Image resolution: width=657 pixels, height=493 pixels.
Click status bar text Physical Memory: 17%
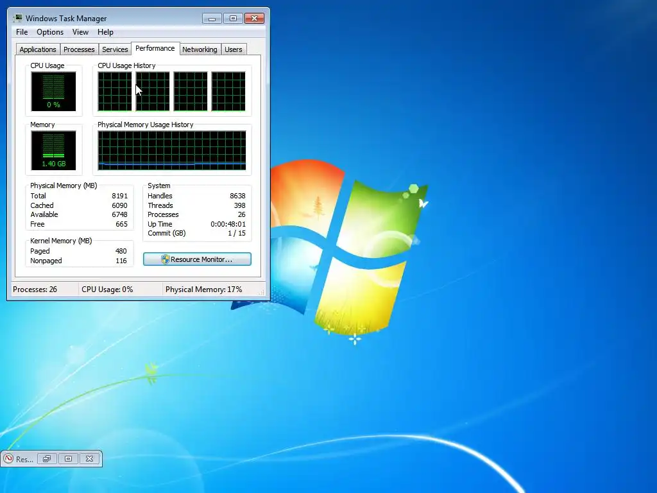click(x=203, y=290)
